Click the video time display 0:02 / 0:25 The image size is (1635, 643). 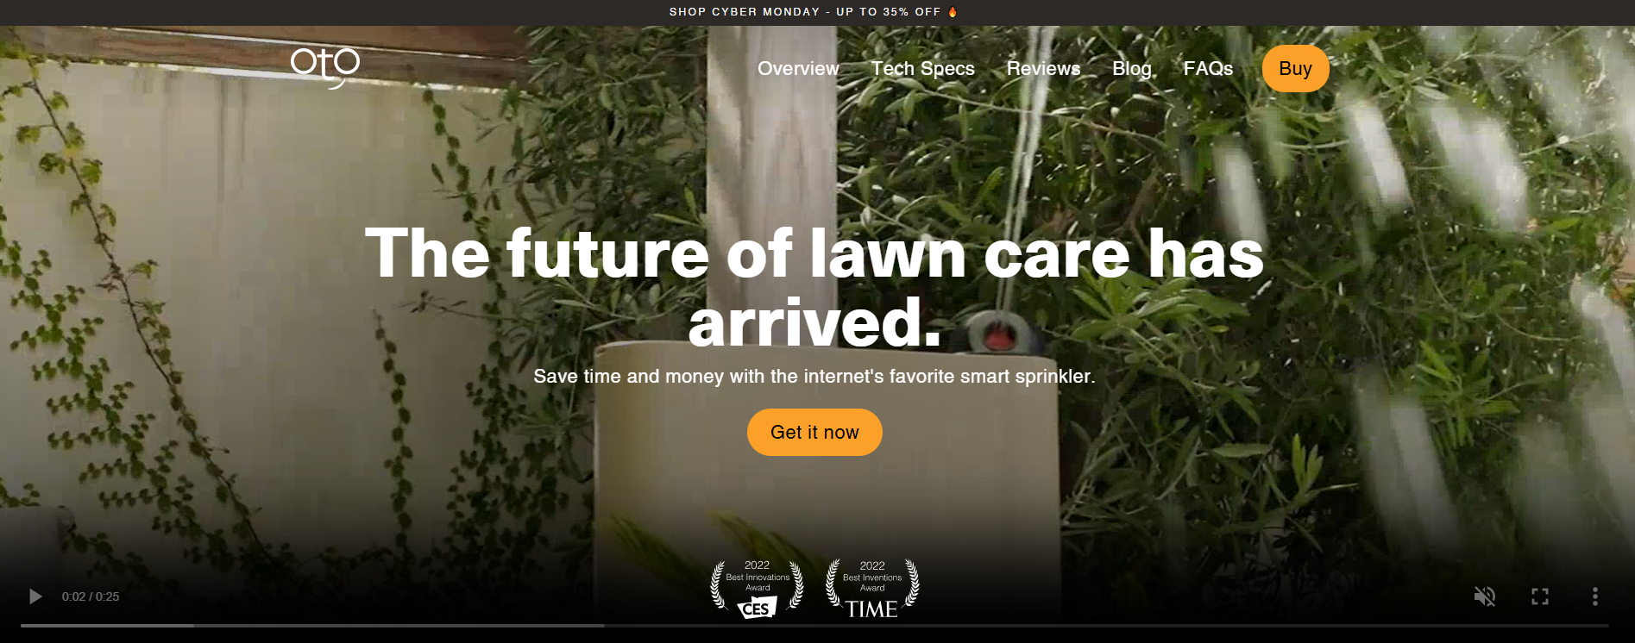(91, 596)
